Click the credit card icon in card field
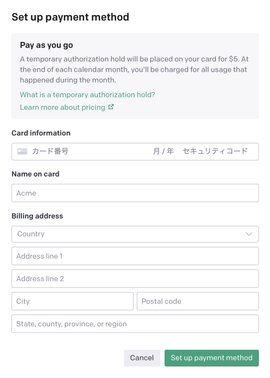The height and width of the screenshot is (378, 270). pos(22,151)
